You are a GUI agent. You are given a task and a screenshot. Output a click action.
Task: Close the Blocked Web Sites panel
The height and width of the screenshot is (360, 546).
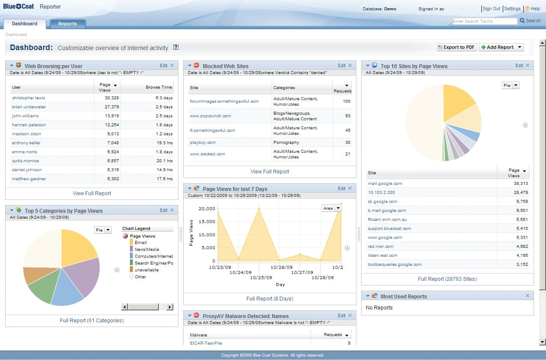point(350,65)
